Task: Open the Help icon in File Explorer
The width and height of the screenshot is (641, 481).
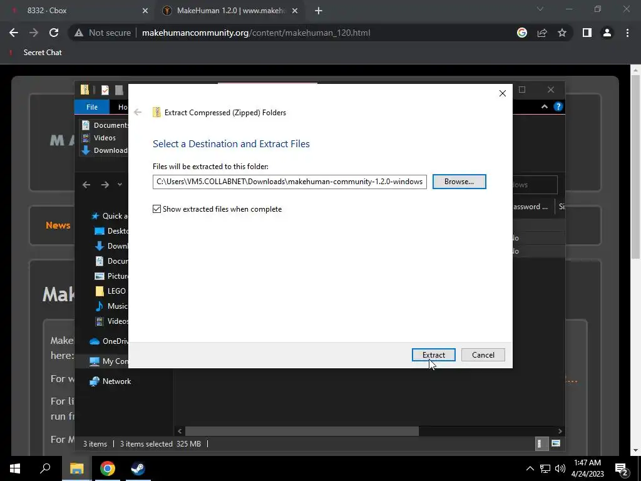Action: (x=558, y=106)
